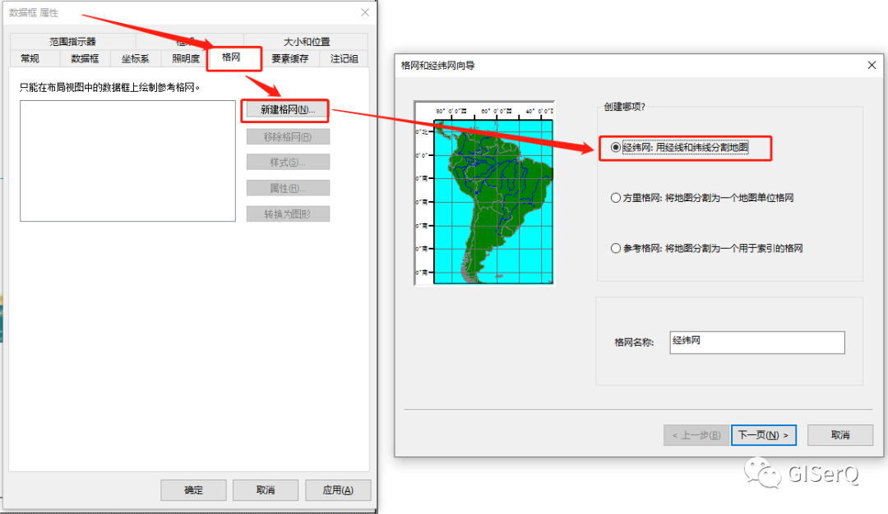Close the 格网和经纬网向导 window
The image size is (888, 514).
point(872,65)
